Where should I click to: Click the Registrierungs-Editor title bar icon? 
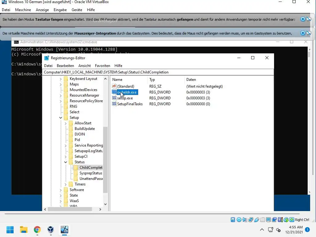point(47,58)
